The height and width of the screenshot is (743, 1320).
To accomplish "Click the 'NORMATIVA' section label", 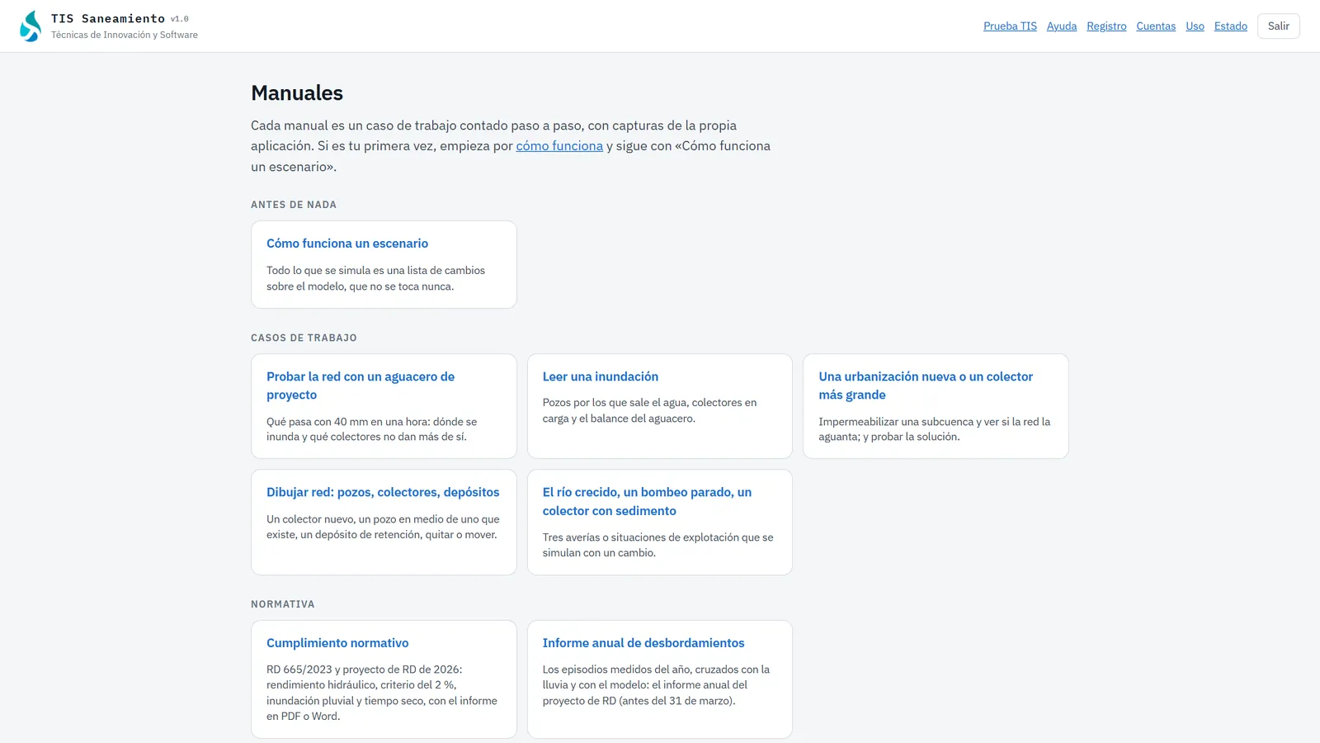I will [x=283, y=604].
